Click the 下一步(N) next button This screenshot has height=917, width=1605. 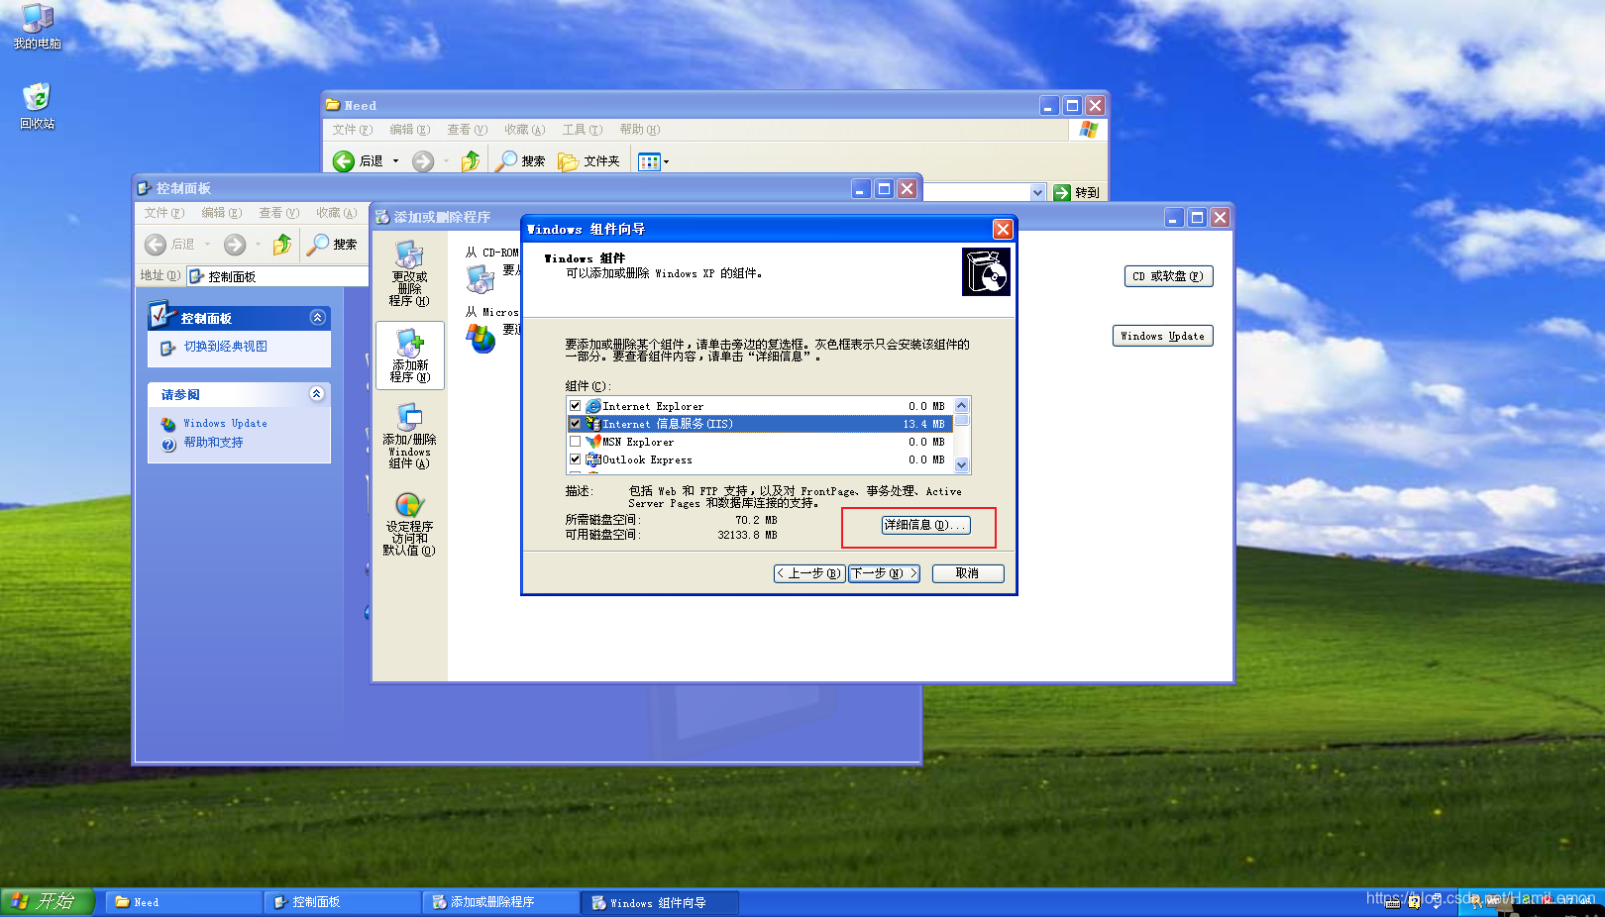(884, 573)
